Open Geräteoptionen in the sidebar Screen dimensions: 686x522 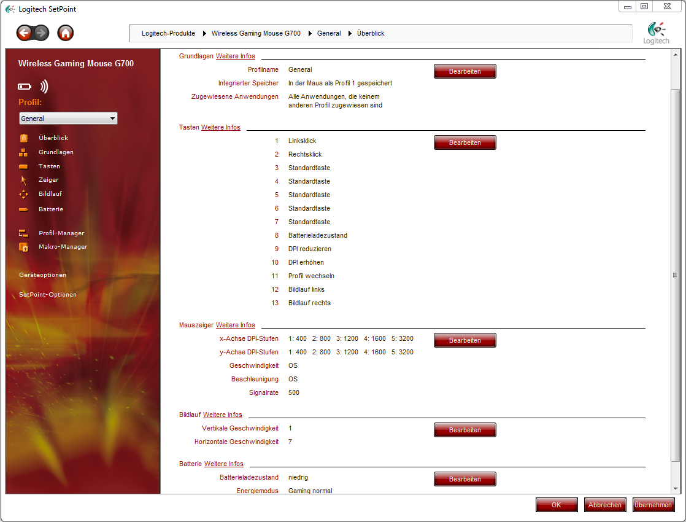[x=42, y=275]
